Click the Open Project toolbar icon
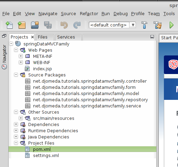 (35, 25)
